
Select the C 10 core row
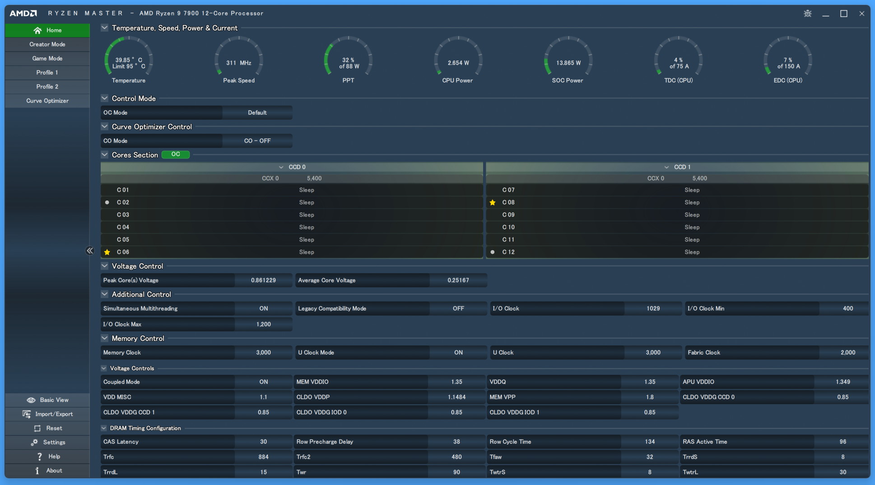677,227
